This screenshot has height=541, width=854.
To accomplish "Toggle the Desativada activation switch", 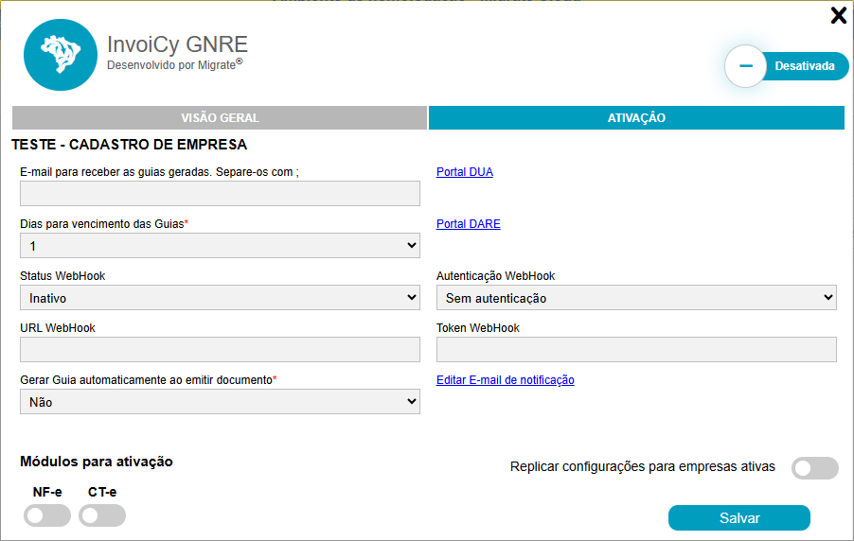I will [x=787, y=66].
